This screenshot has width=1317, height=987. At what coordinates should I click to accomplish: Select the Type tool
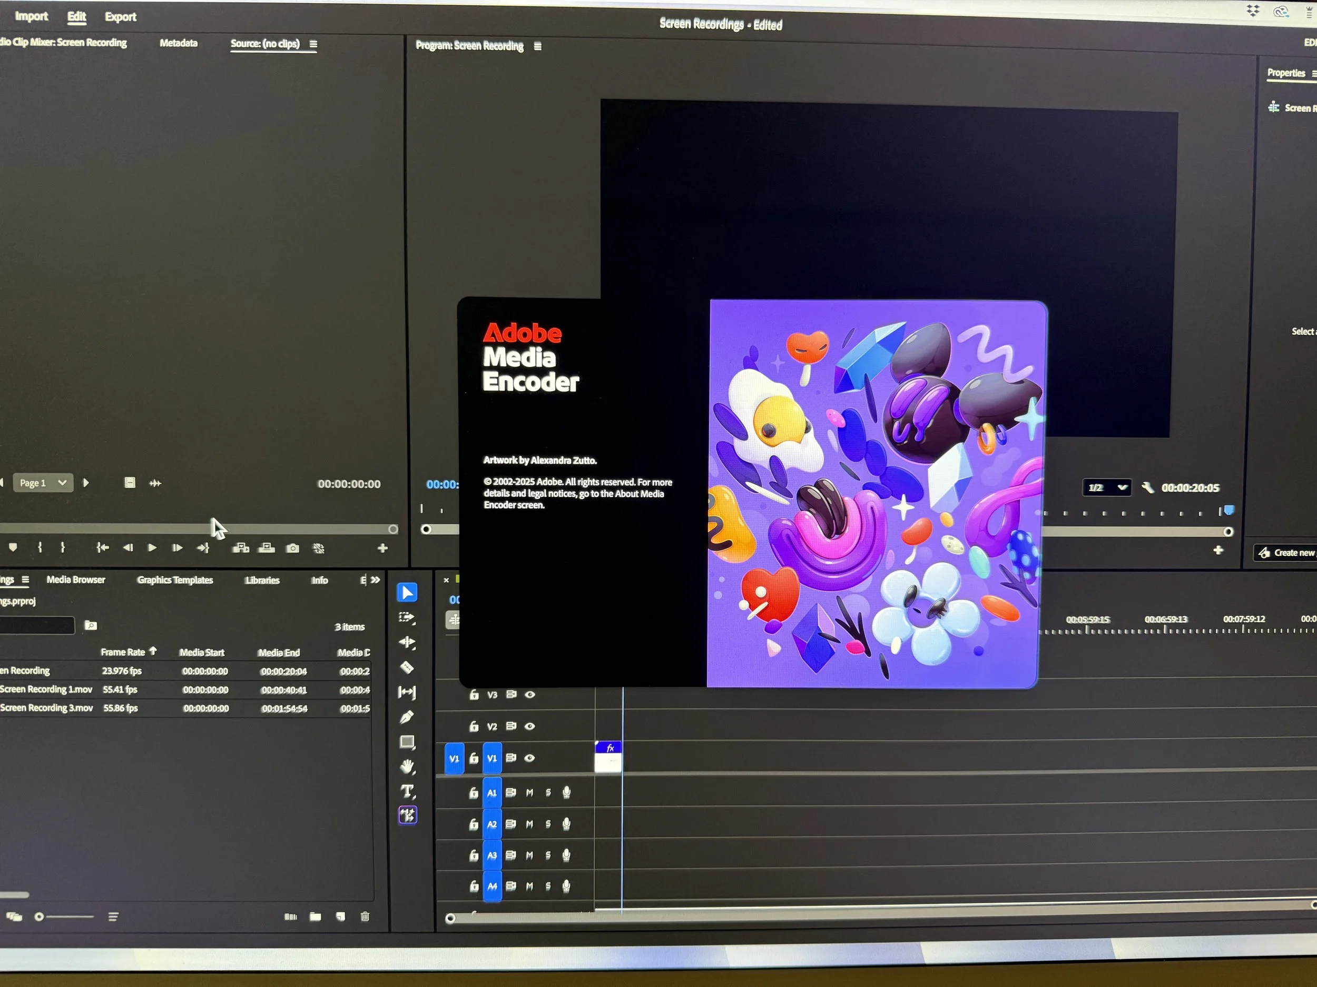pos(407,791)
